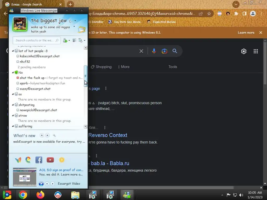Open the MSN butterfly icon in Messenger
This screenshot has height=200, width=267.
[18, 160]
